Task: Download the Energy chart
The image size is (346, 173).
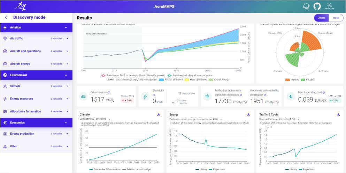Action: tap(248, 115)
